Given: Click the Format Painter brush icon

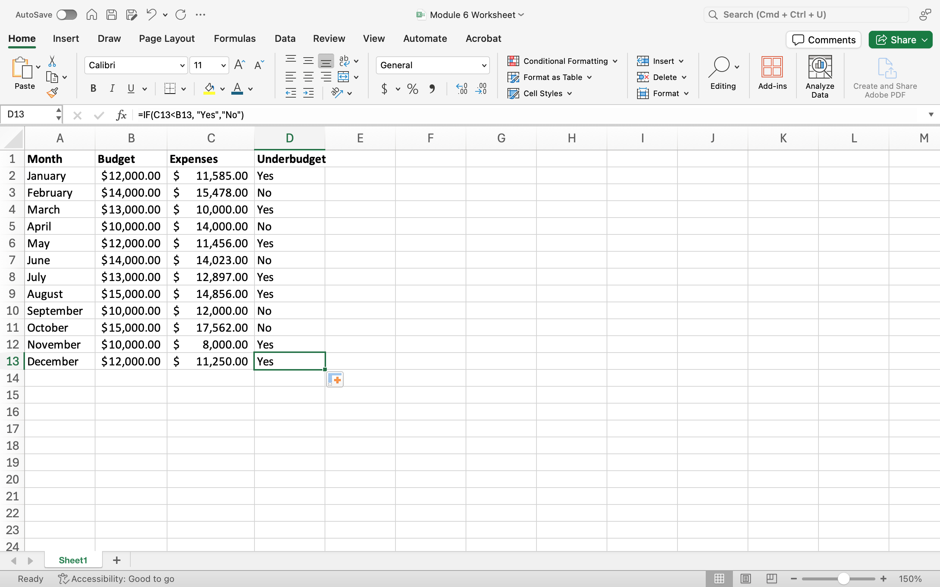Looking at the screenshot, I should 52,93.
